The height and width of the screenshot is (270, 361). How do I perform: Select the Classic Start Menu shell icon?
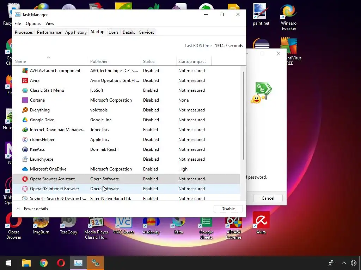(25, 90)
